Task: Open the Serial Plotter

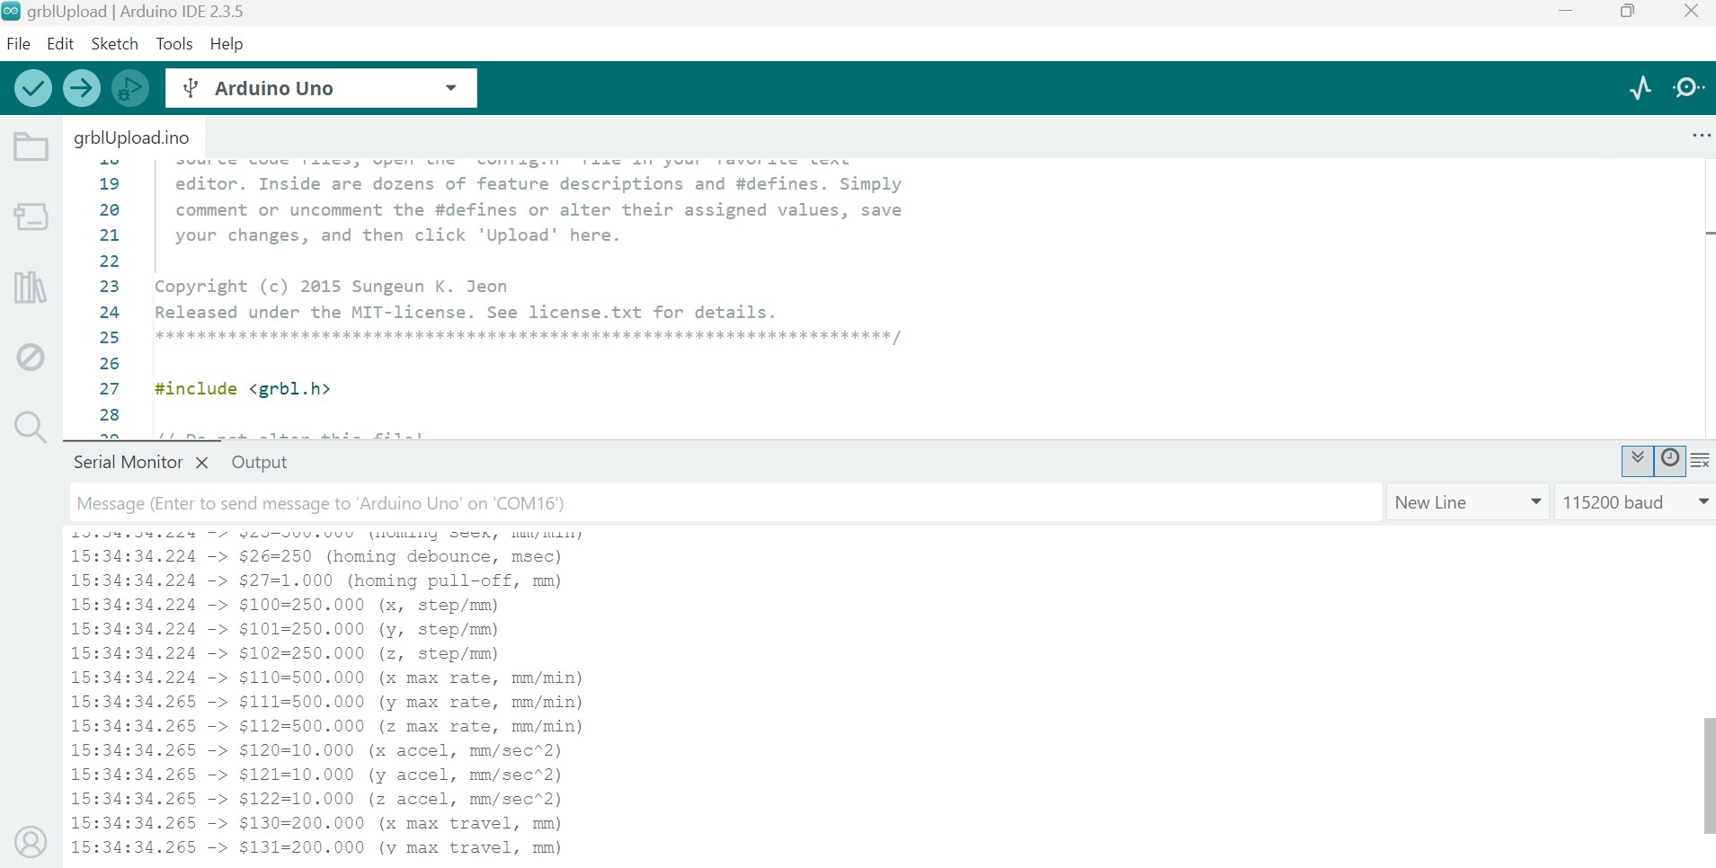Action: [1640, 88]
